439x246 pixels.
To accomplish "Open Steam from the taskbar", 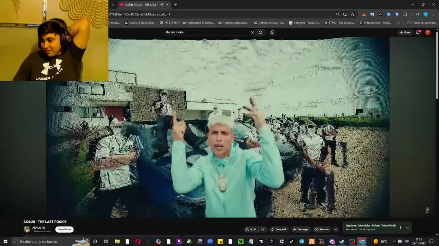I will (x=342, y=242).
